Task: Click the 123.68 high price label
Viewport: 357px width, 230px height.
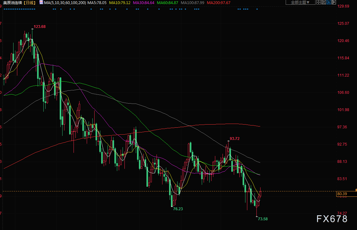Action: pos(40,27)
